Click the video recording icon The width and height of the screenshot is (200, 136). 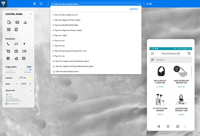point(24,51)
